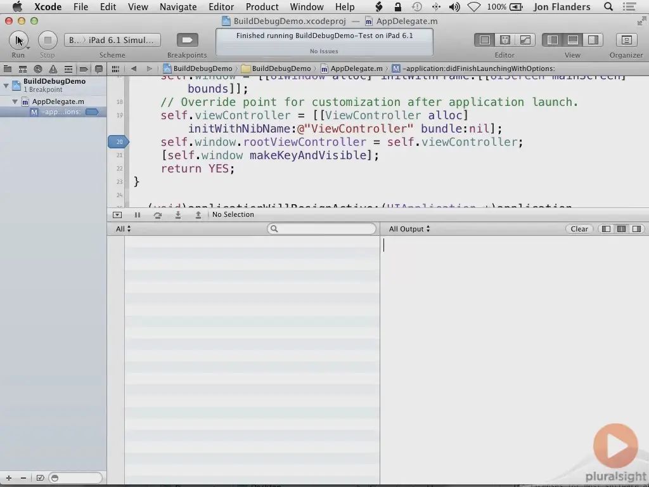Click the Step Over debug icon
This screenshot has width=649, height=487.
pyautogui.click(x=158, y=214)
